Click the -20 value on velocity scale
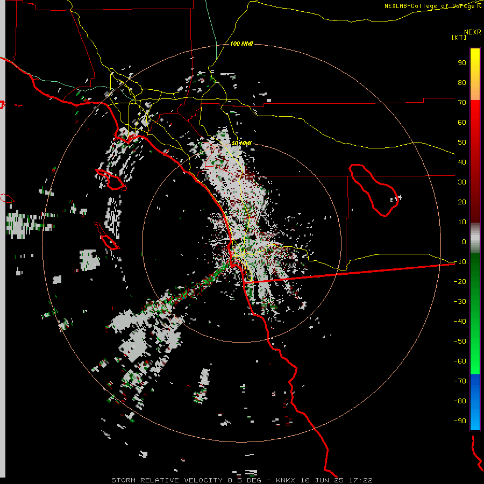The width and height of the screenshot is (484, 484). click(460, 281)
